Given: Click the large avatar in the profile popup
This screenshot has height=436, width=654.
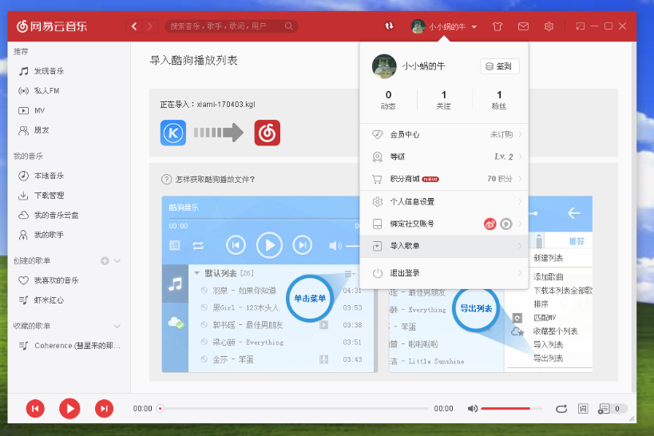Looking at the screenshot, I should pos(384,66).
